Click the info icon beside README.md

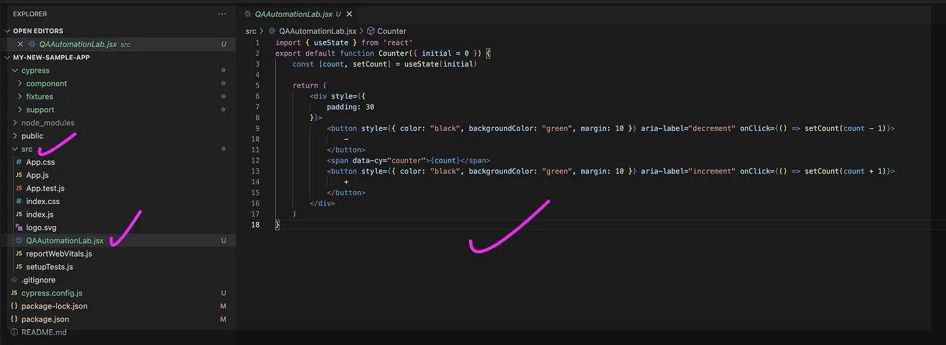point(14,332)
